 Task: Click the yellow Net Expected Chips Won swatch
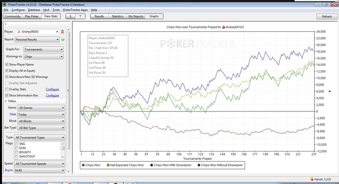[108, 165]
